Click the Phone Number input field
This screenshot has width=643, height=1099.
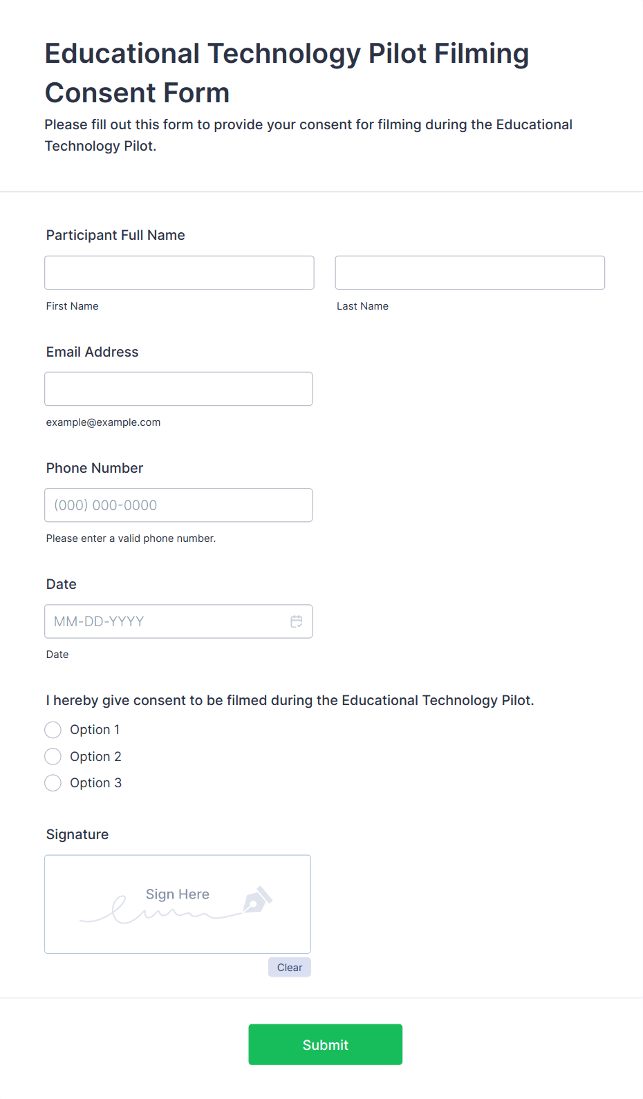pyautogui.click(x=178, y=505)
